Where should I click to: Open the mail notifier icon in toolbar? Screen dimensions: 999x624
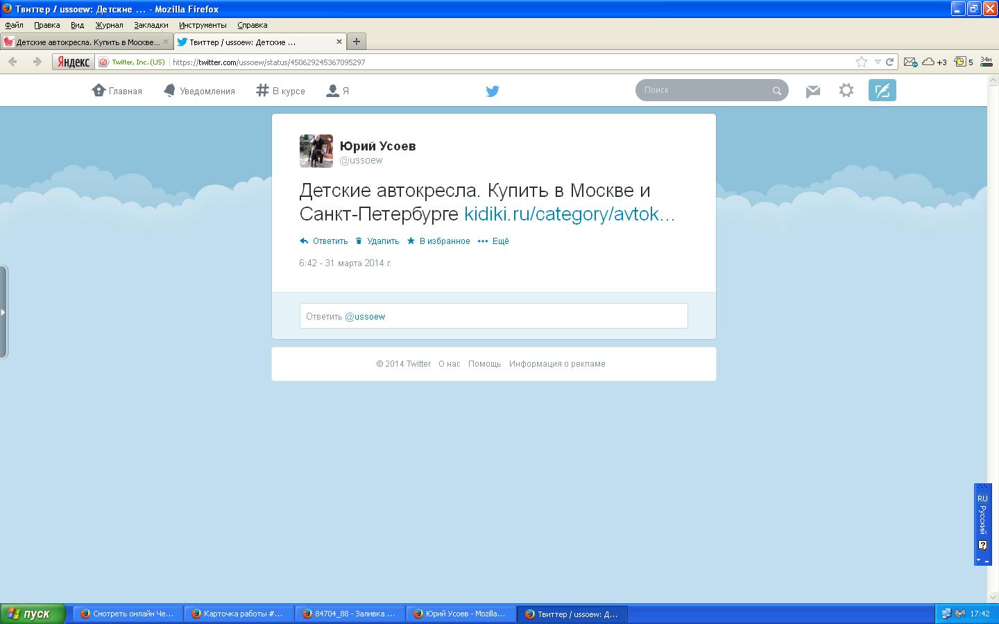tap(910, 62)
